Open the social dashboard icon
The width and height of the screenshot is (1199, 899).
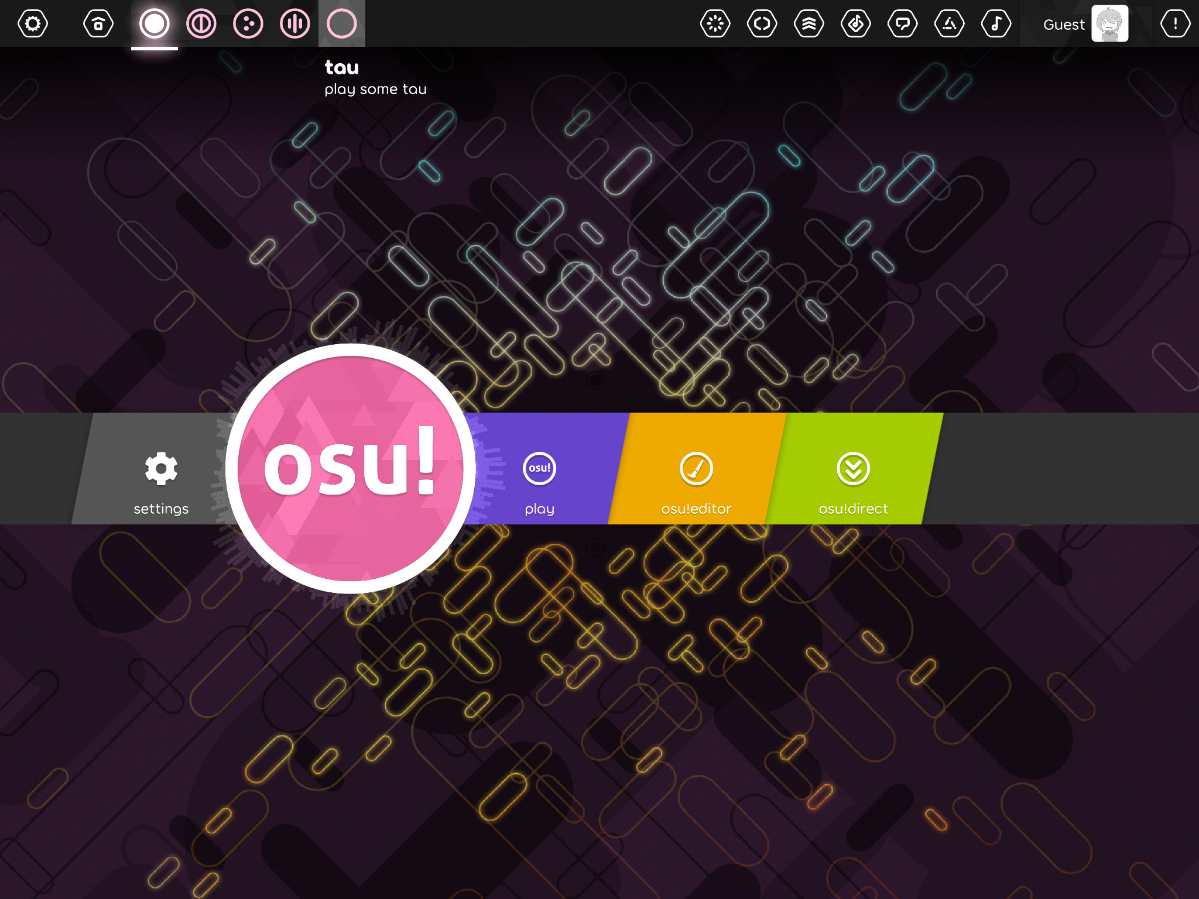(x=950, y=23)
